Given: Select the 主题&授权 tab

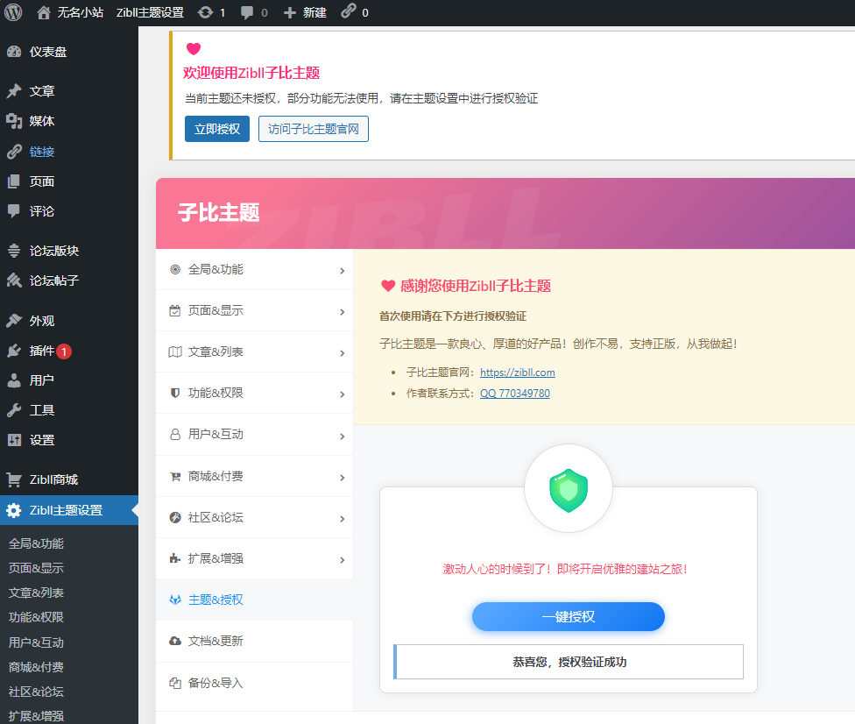Looking at the screenshot, I should coord(255,600).
